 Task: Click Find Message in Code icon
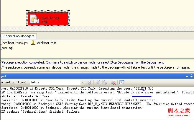click(x=89, y=82)
